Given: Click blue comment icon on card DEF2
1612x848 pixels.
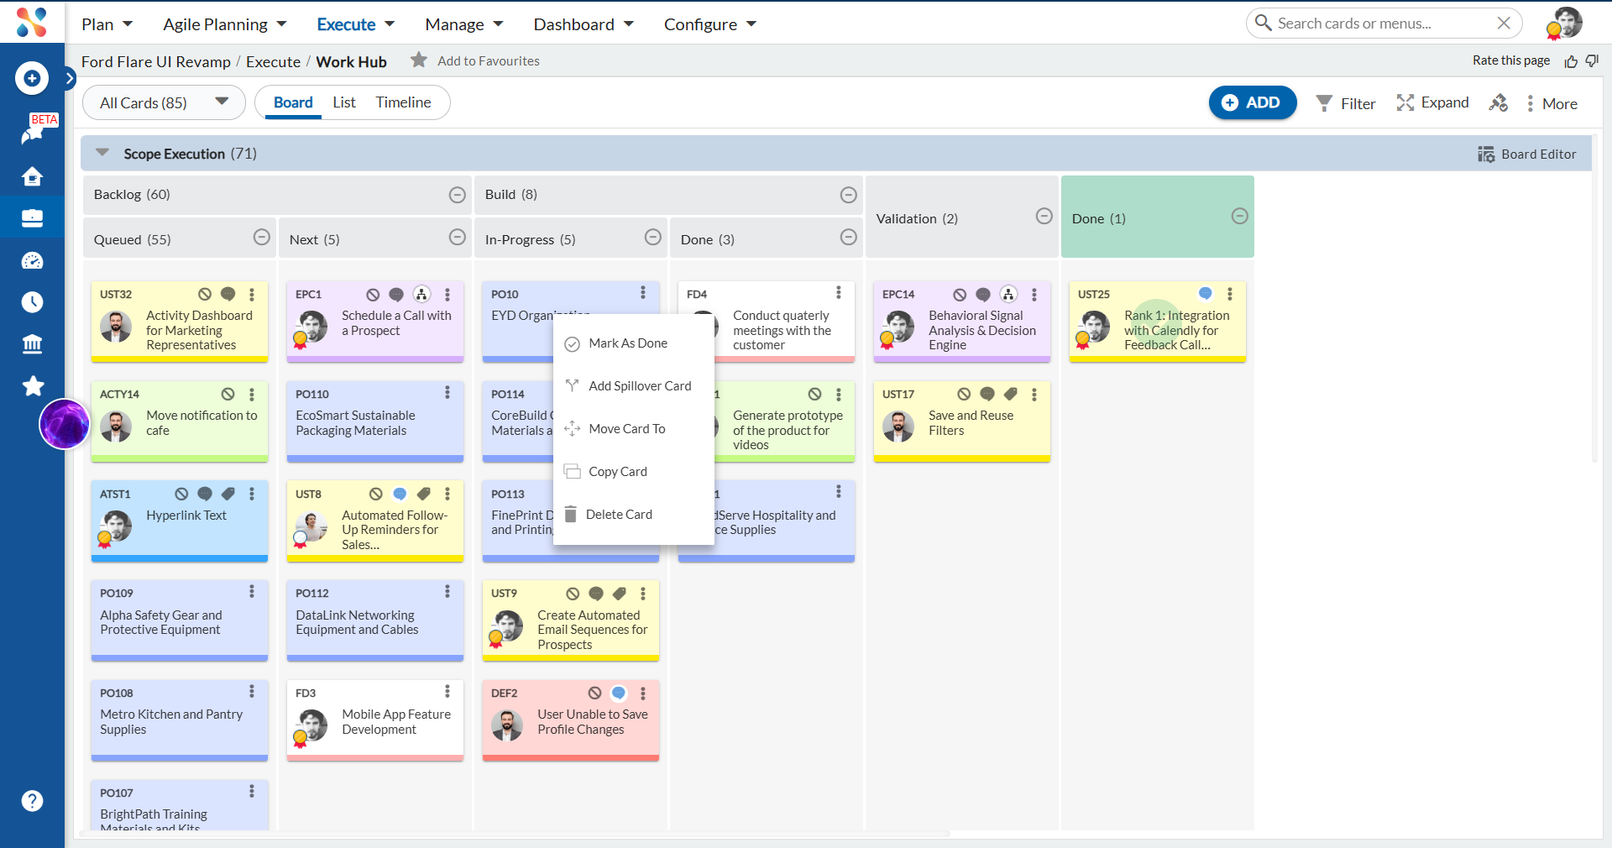Looking at the screenshot, I should [x=619, y=693].
